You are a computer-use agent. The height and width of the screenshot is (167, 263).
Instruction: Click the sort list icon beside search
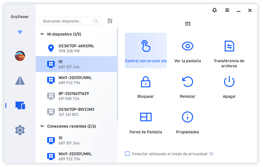click(110, 21)
